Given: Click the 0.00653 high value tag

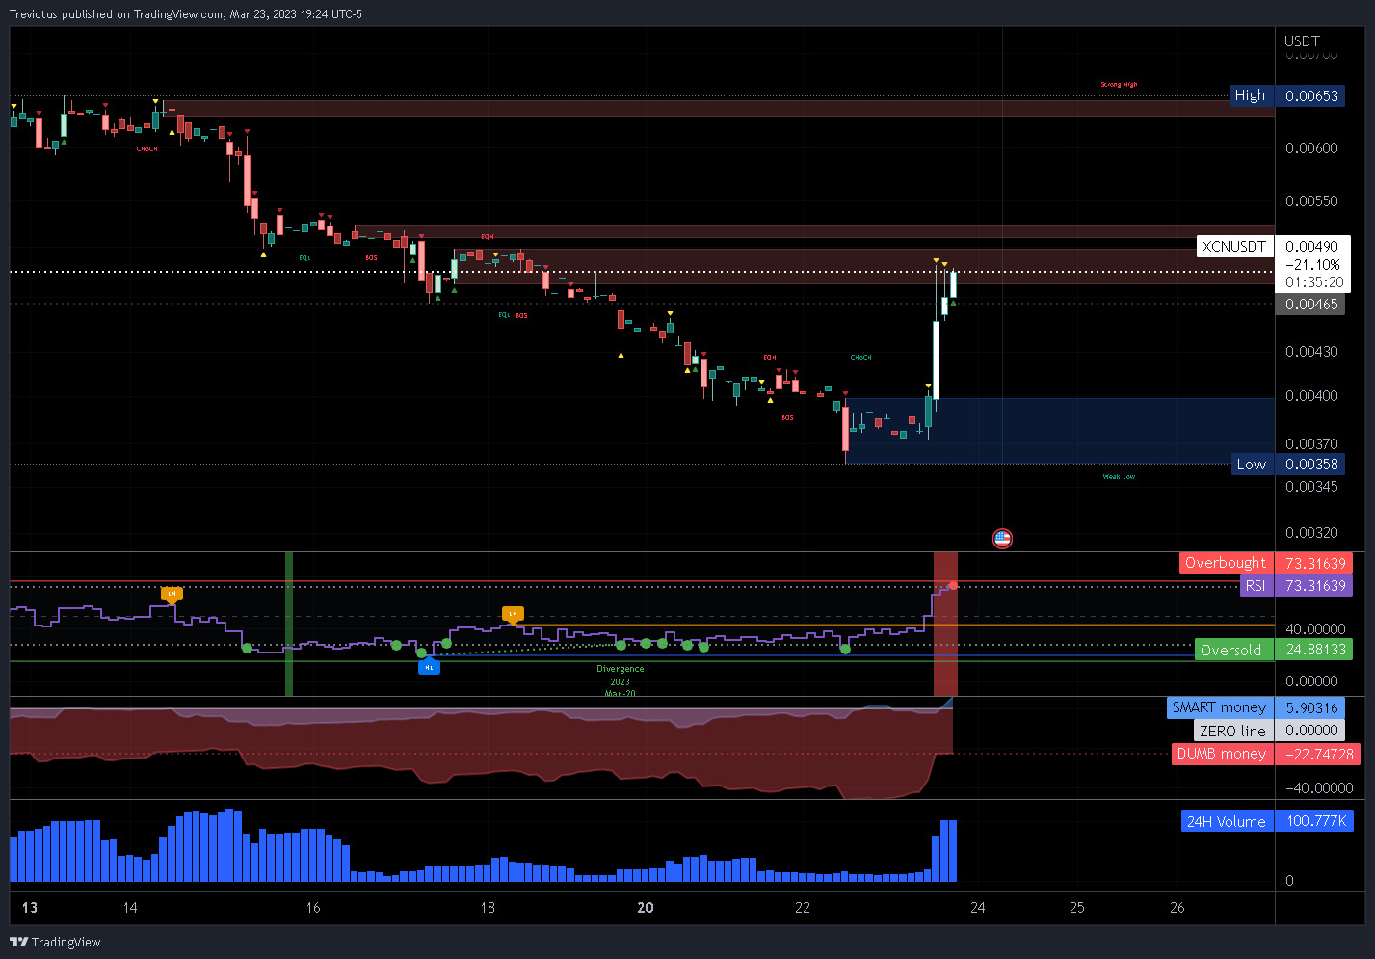Looking at the screenshot, I should coord(1311,95).
